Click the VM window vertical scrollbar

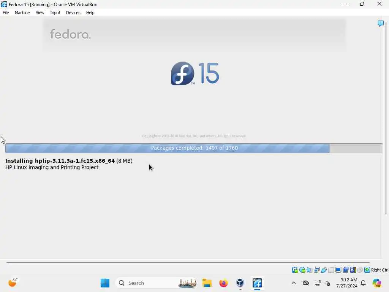pos(386,119)
